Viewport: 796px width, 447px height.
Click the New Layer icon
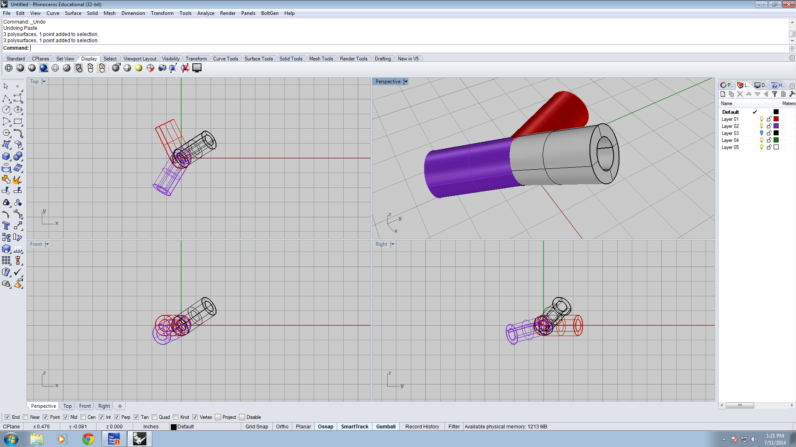coord(723,94)
